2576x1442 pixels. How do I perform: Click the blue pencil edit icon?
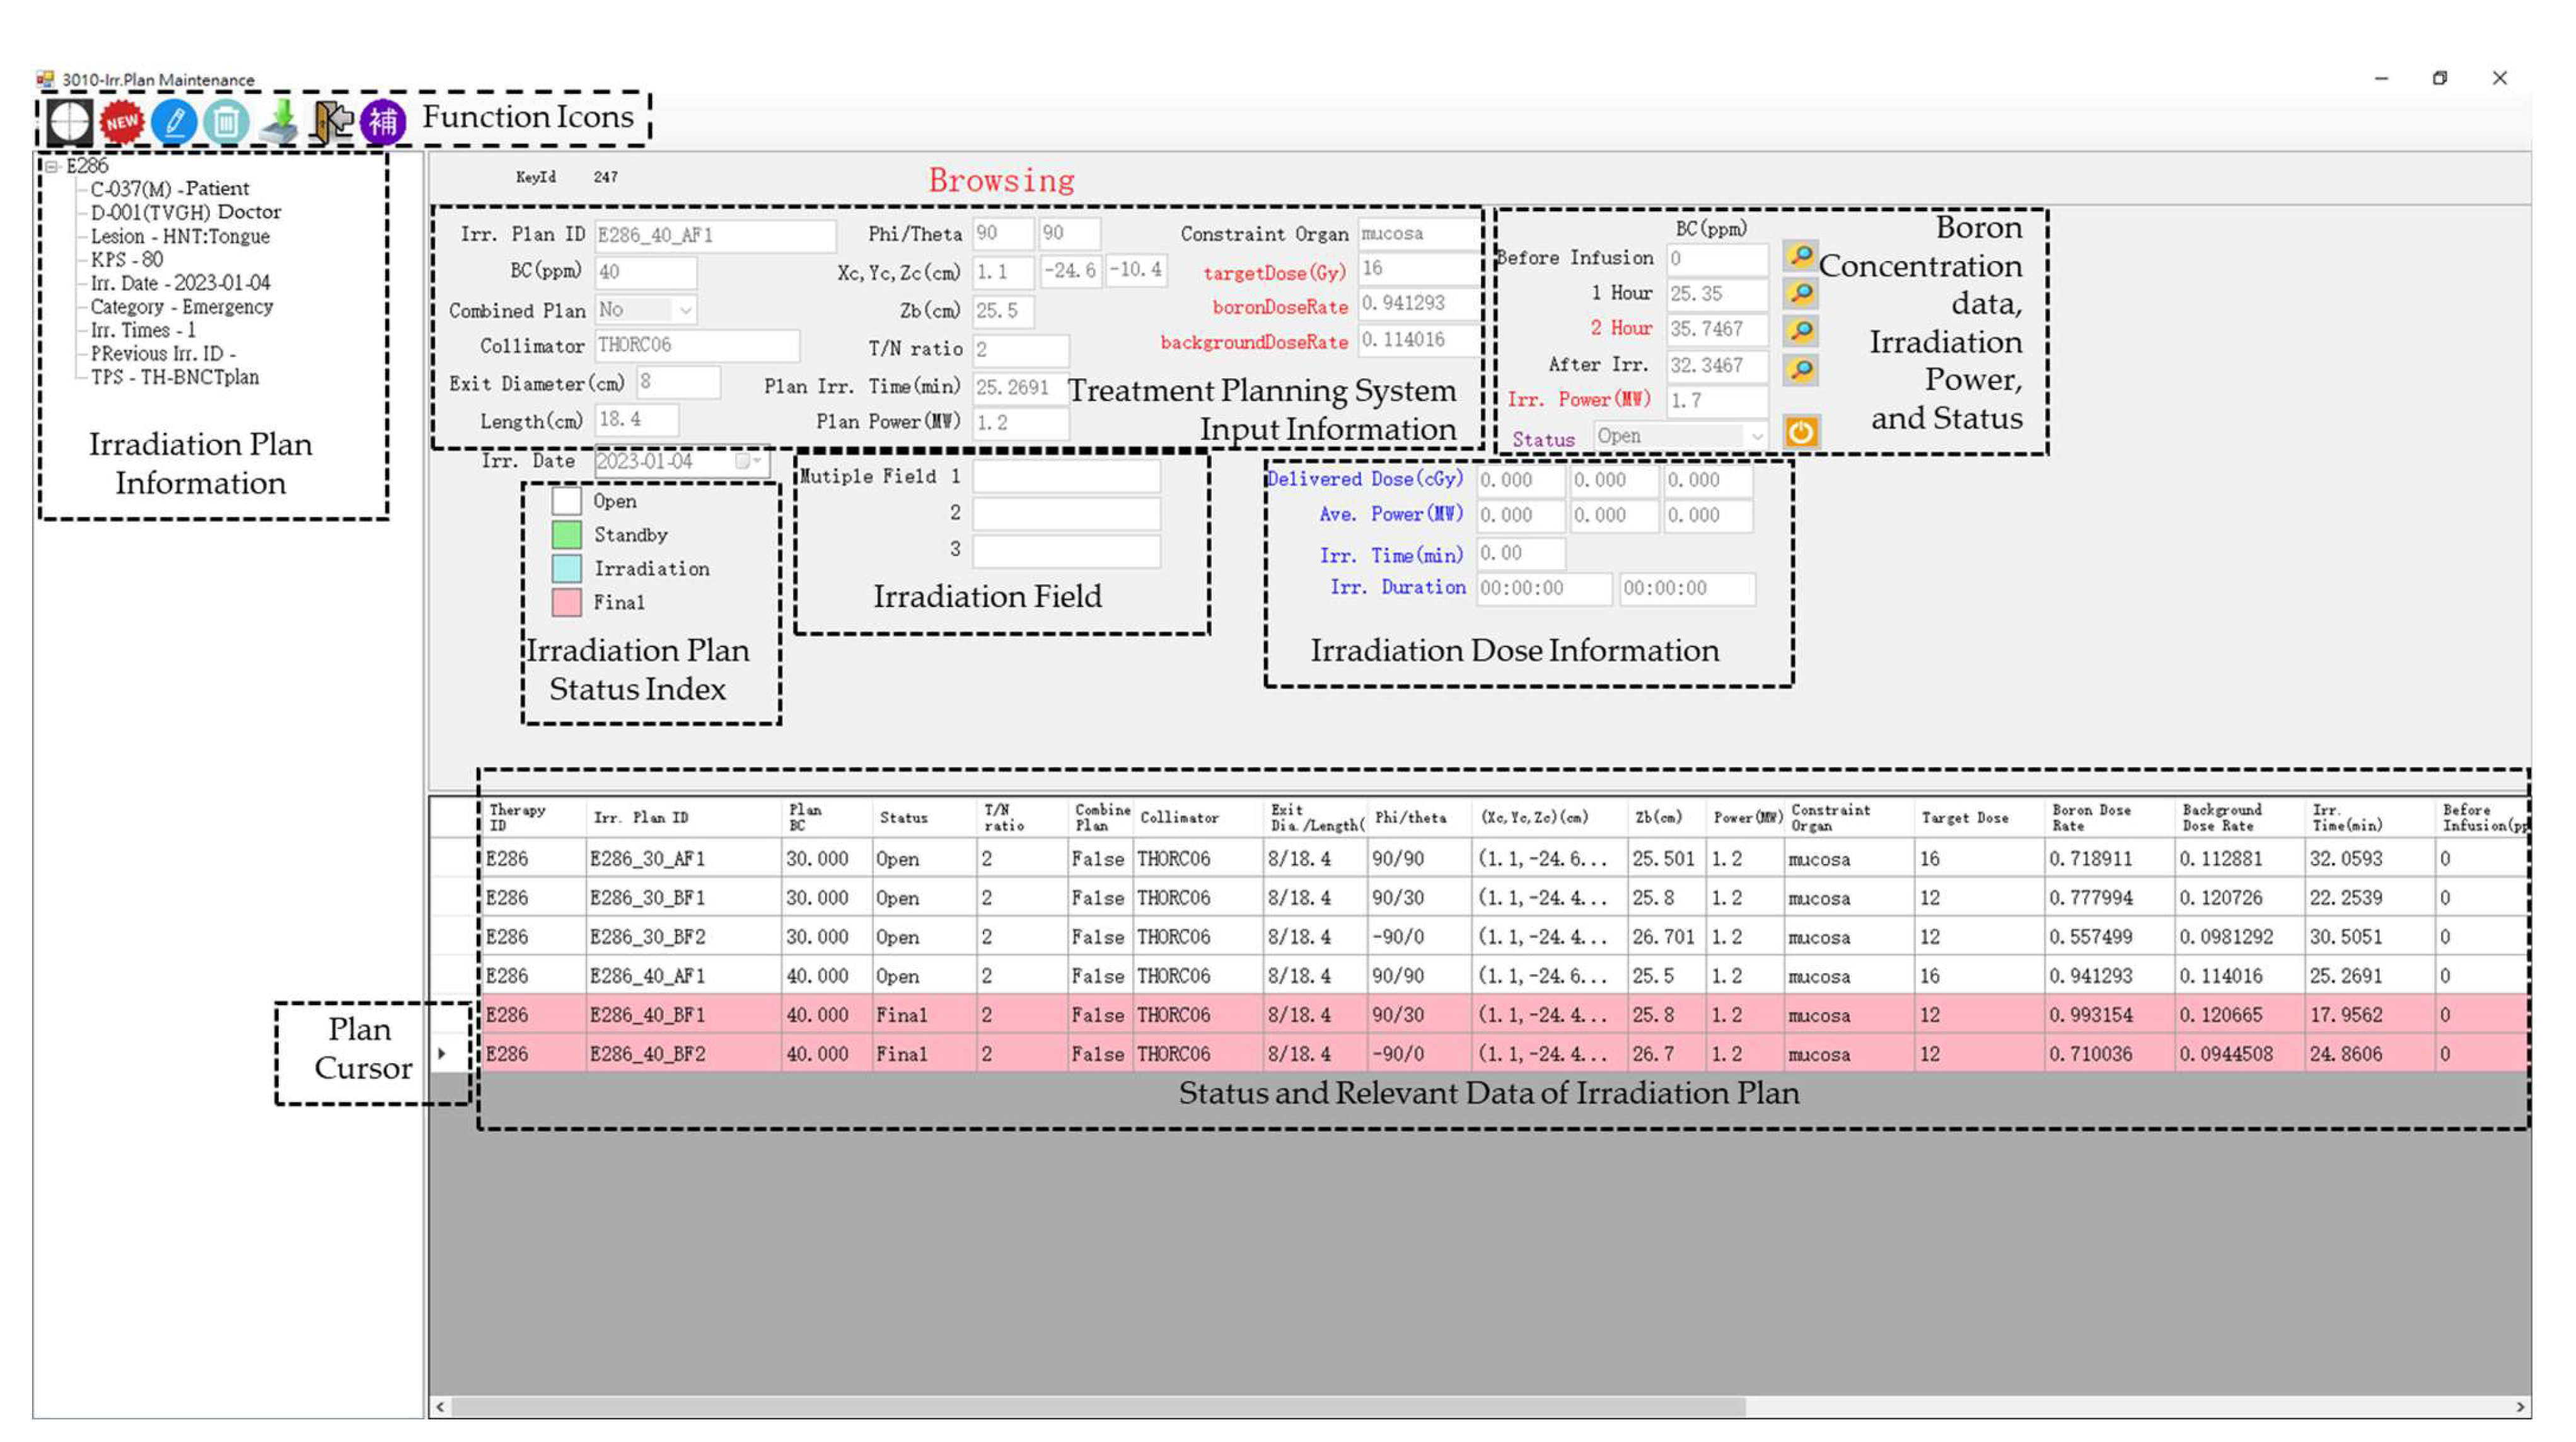point(174,122)
